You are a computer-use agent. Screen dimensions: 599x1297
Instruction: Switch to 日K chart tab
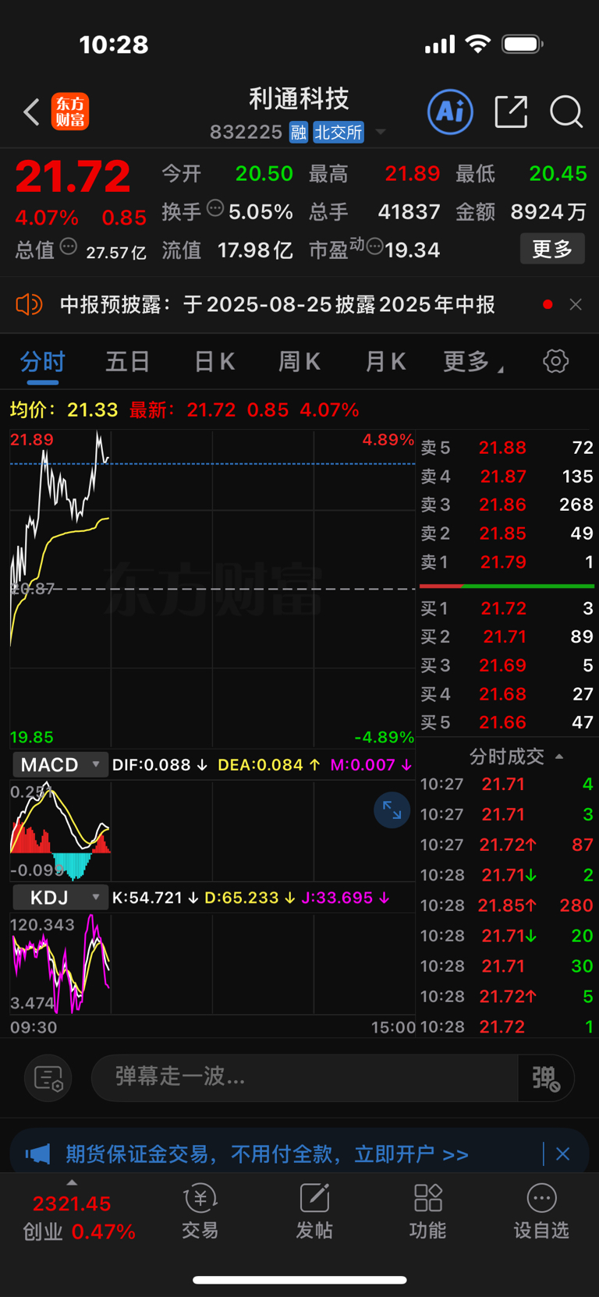tap(214, 362)
